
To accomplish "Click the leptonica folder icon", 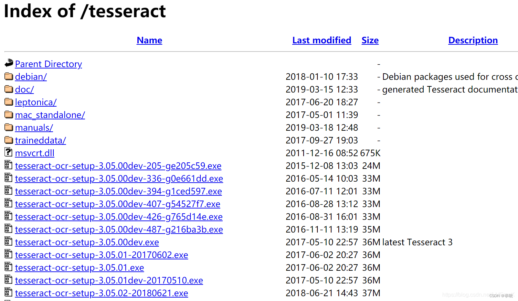I will click(x=9, y=101).
